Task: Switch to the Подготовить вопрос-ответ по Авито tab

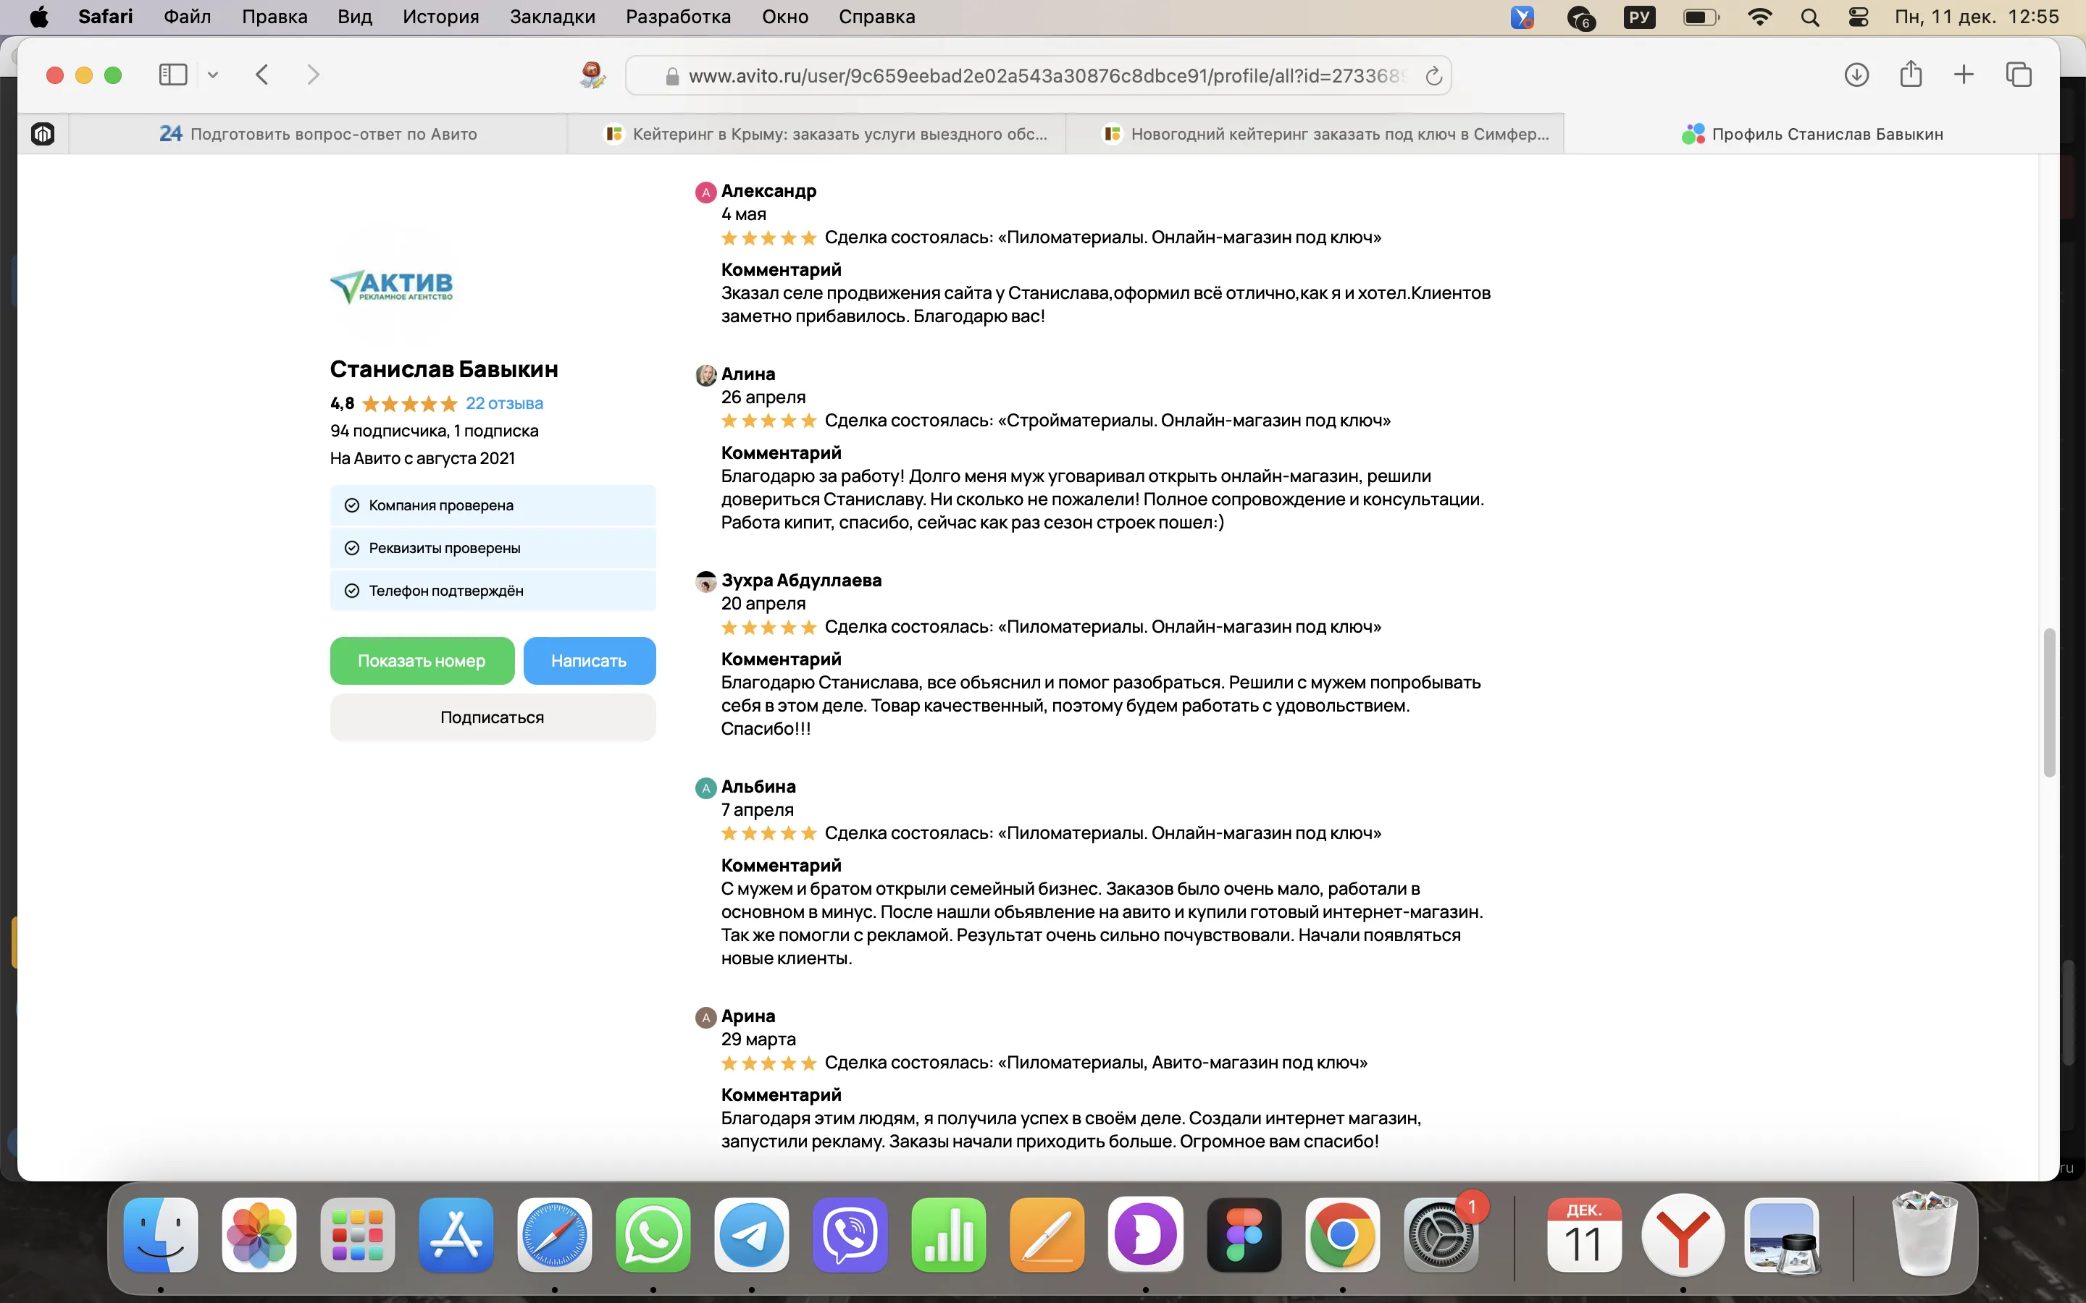Action: point(319,134)
